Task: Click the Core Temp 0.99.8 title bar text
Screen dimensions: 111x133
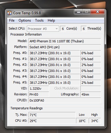Action: click(27, 13)
